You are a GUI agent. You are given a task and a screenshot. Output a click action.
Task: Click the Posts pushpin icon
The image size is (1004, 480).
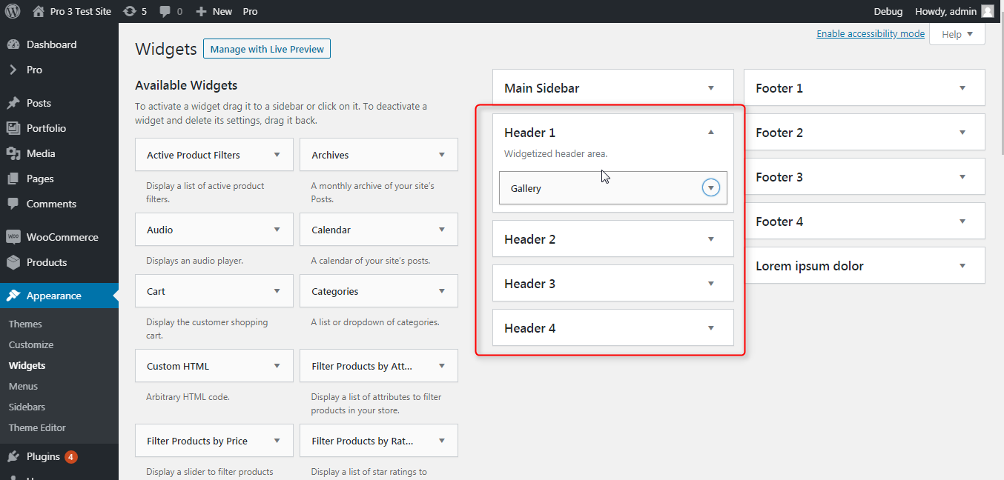coord(13,103)
